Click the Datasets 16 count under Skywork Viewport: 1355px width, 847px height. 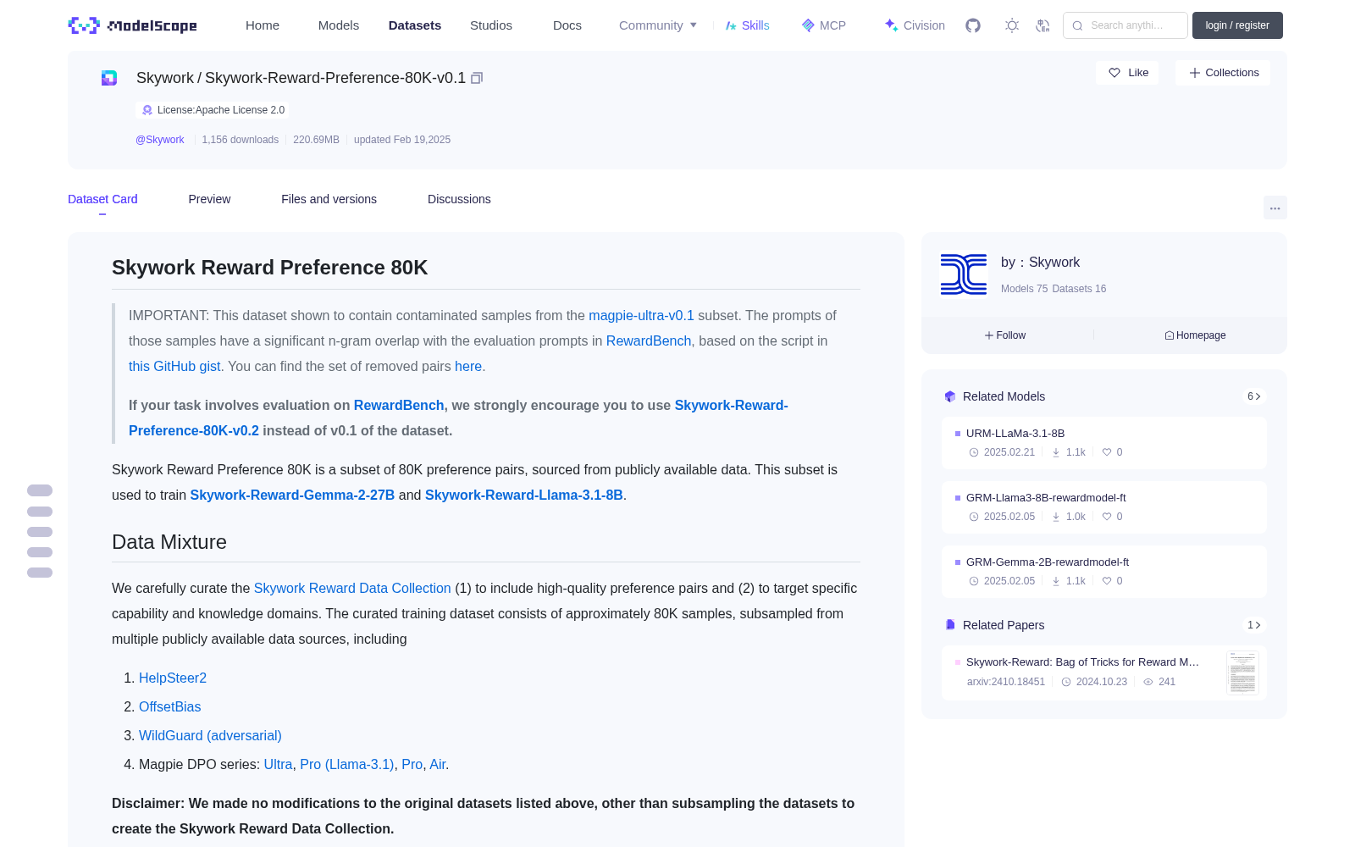tap(1079, 289)
